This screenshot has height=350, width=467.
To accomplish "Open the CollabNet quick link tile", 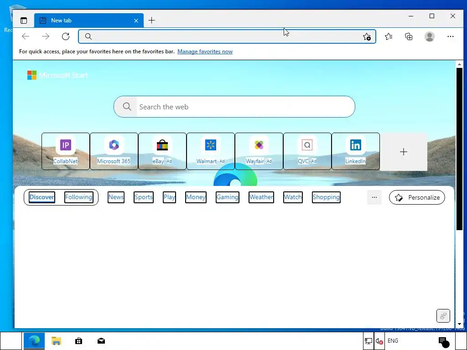I will click(x=66, y=151).
